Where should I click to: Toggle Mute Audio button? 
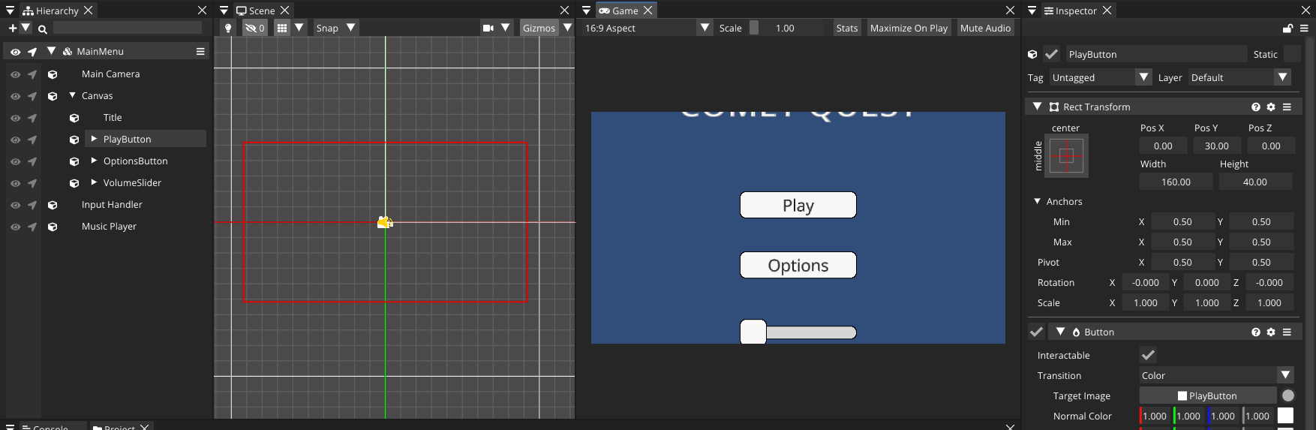(x=985, y=28)
